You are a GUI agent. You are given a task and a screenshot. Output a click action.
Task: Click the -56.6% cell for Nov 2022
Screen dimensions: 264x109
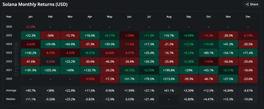pyautogui.click(x=228, y=61)
